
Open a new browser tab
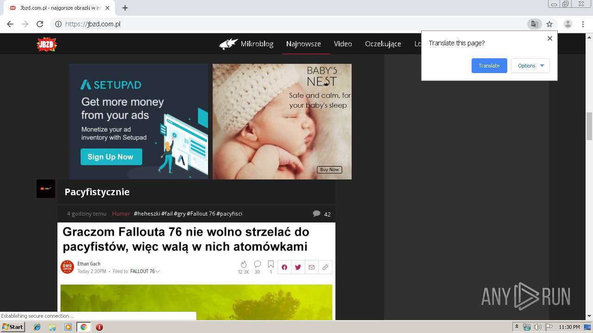tap(125, 8)
